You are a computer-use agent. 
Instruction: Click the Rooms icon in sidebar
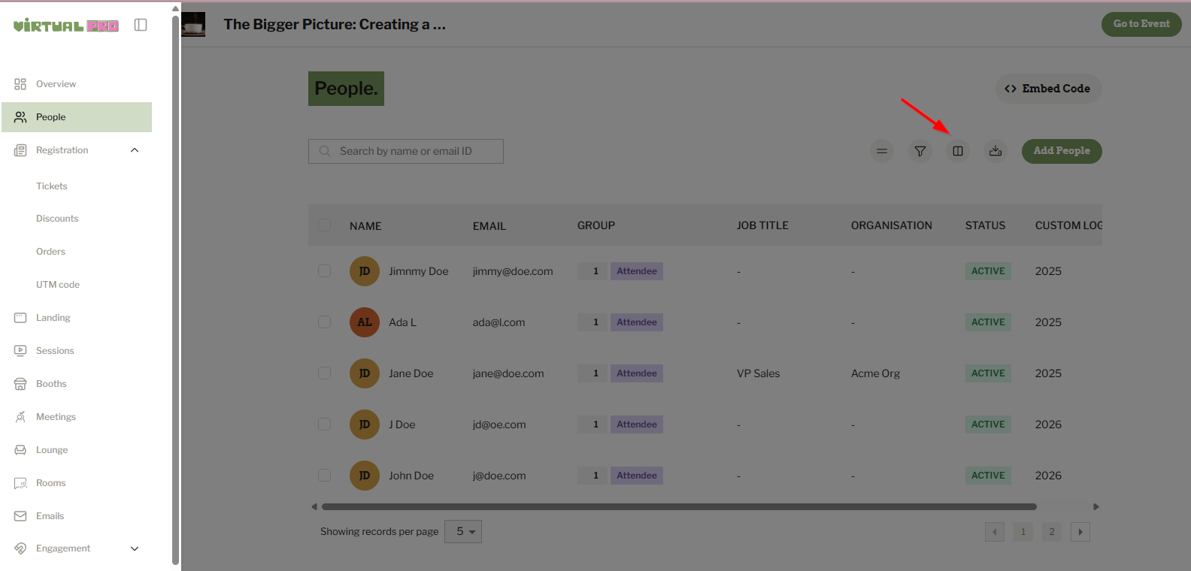20,483
